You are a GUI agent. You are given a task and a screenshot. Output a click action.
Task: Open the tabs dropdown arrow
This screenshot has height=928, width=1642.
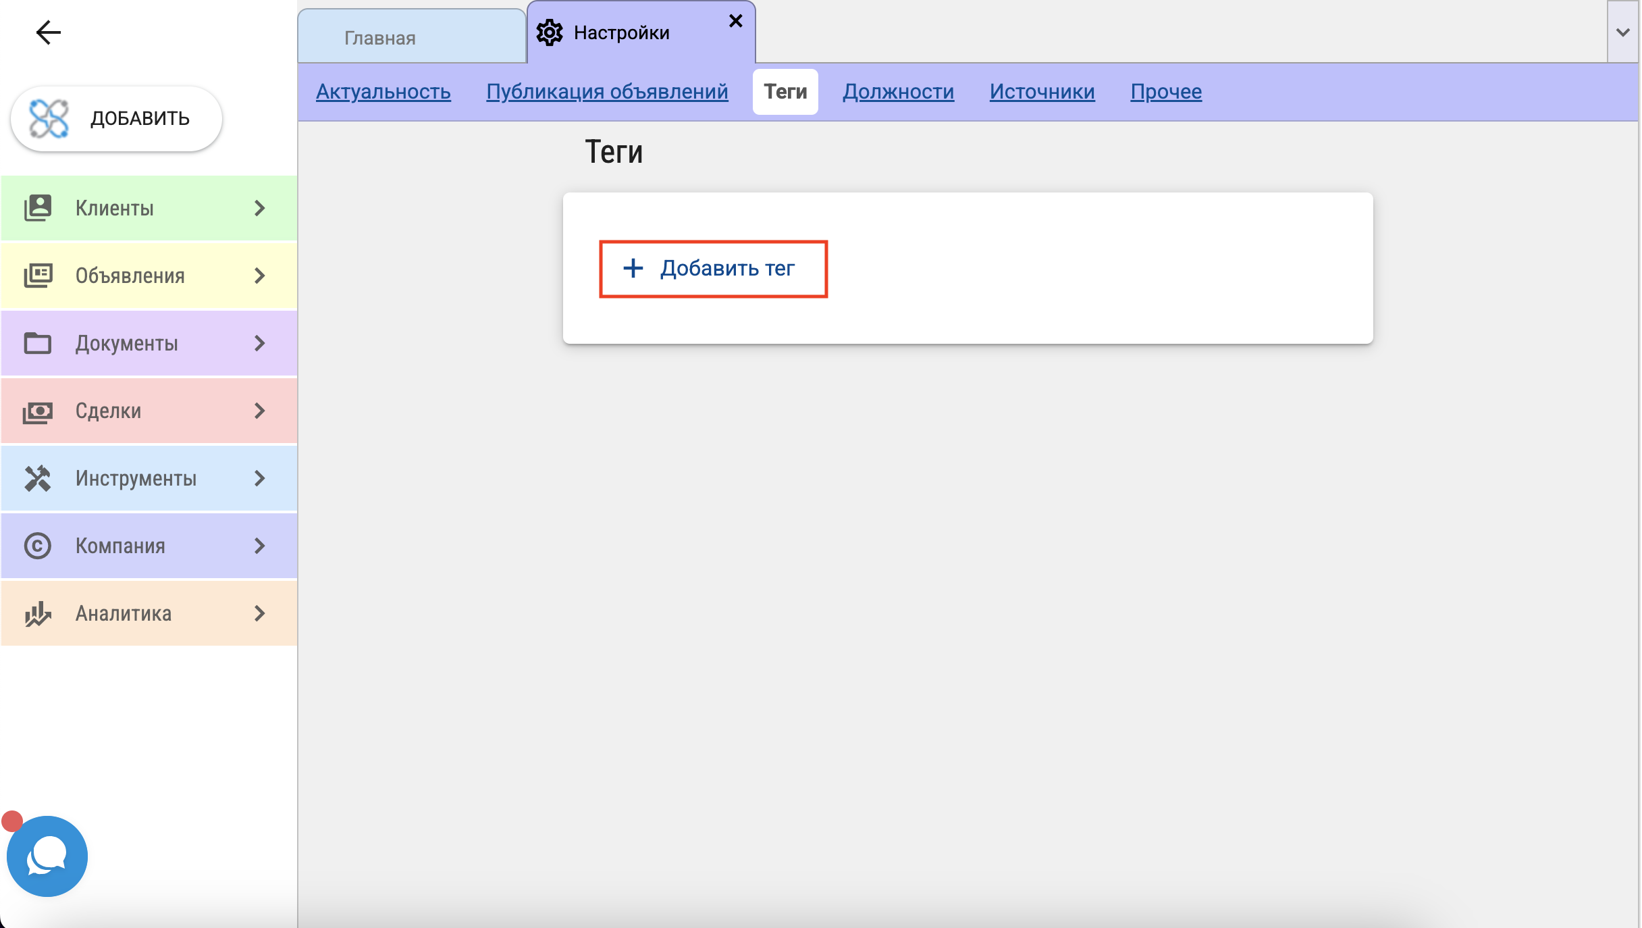click(x=1623, y=32)
